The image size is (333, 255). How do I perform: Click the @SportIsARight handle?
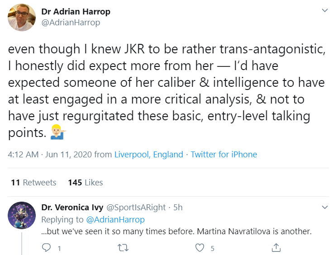[x=136, y=208]
